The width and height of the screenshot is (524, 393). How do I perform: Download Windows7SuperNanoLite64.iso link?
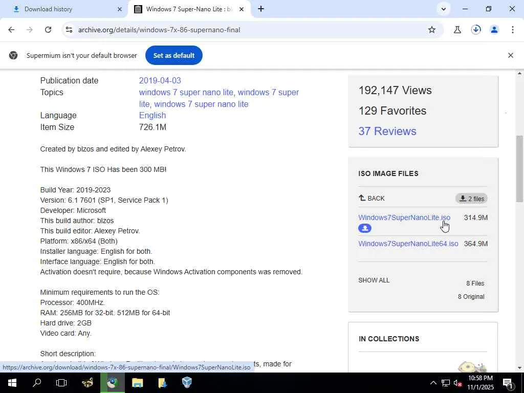pos(408,244)
